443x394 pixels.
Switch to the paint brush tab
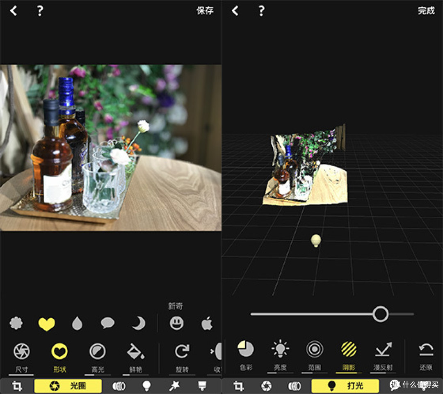pos(202,386)
